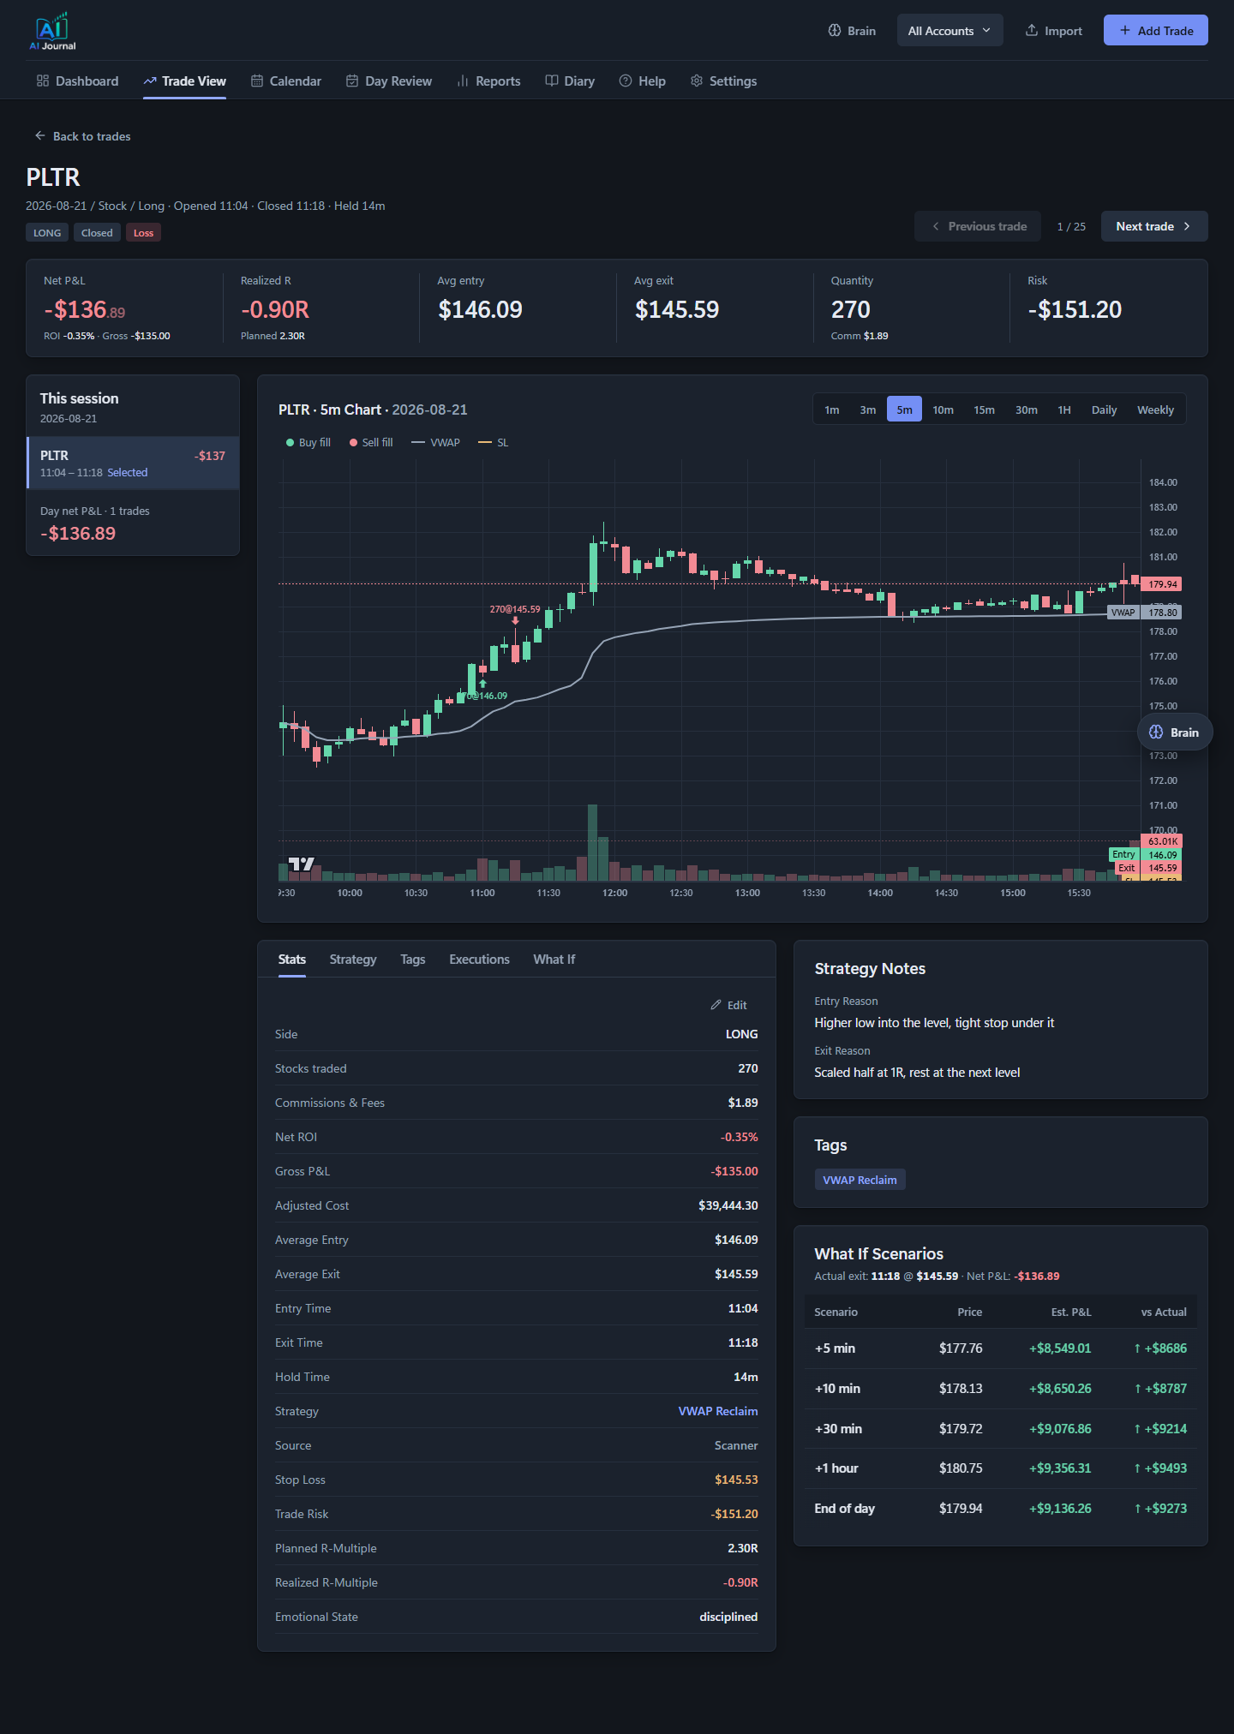Click the Emotional State value disciplined

pyautogui.click(x=728, y=1617)
